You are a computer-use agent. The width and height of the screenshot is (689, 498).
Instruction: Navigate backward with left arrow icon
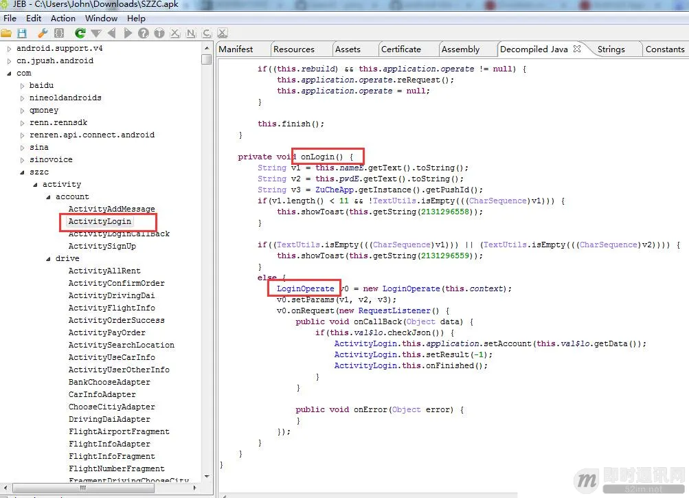(x=111, y=33)
